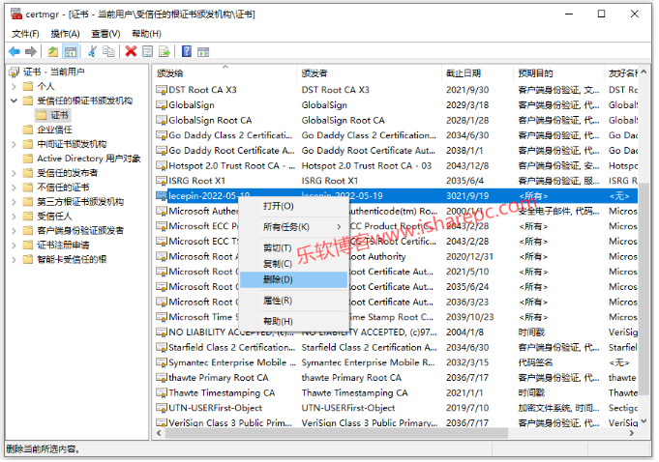Click the blue Help toolbar icon
659x462 pixels.
click(185, 51)
